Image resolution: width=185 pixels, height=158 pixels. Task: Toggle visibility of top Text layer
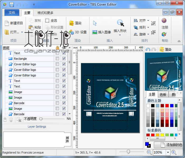pos(64,53)
